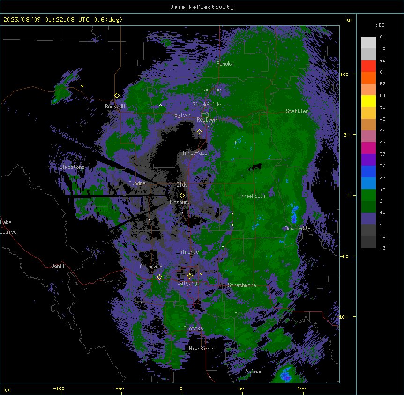The height and width of the screenshot is (395, 404).
Task: Select the yellow diamond marker below Cochrane
Action: point(159,277)
